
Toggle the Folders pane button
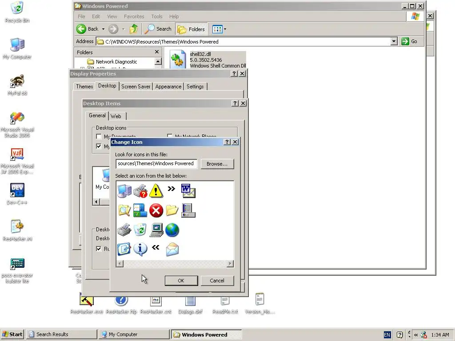tap(191, 29)
